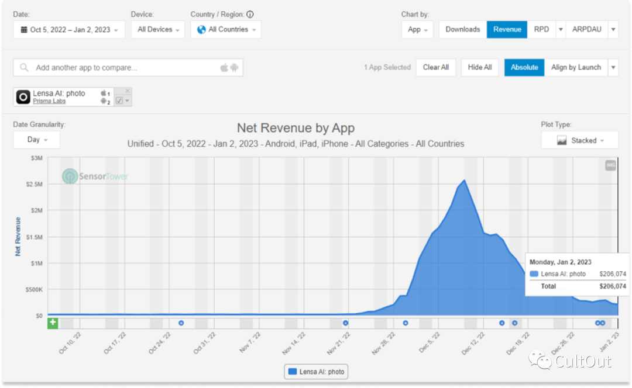
Task: Click the event marker between Oct 24 and Oct 31
Action: (181, 323)
